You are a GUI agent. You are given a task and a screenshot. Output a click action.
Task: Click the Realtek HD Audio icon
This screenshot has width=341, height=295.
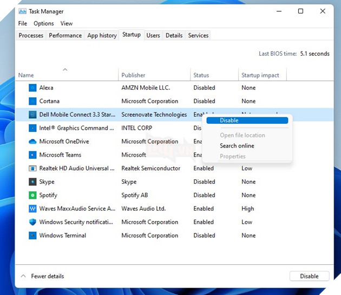pyautogui.click(x=32, y=169)
